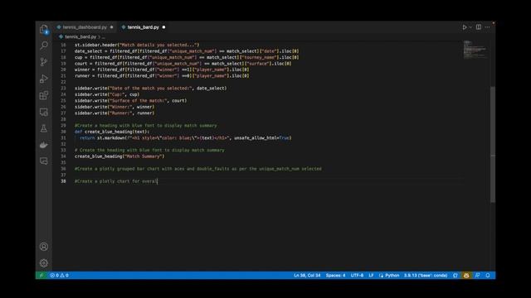Close tennis_dashboard.py tab via unsaved dot

(x=111, y=27)
